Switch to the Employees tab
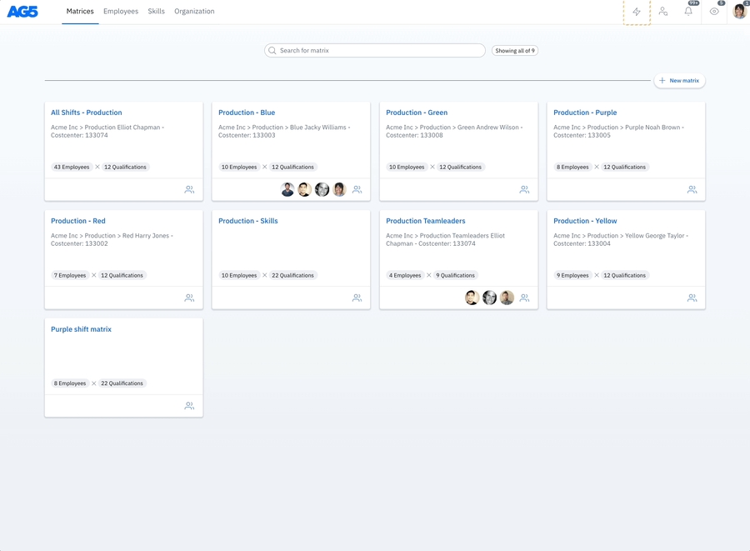 (x=121, y=12)
